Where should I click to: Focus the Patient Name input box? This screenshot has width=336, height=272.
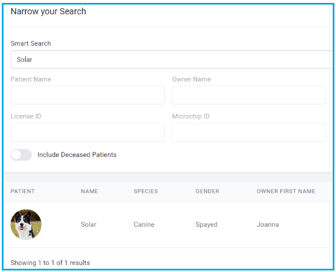tap(87, 95)
